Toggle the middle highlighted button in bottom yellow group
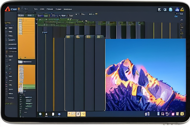 pyautogui.click(x=78, y=114)
